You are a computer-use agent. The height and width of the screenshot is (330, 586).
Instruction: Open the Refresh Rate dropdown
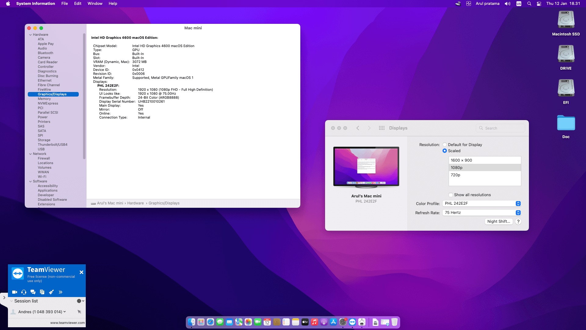(482, 213)
